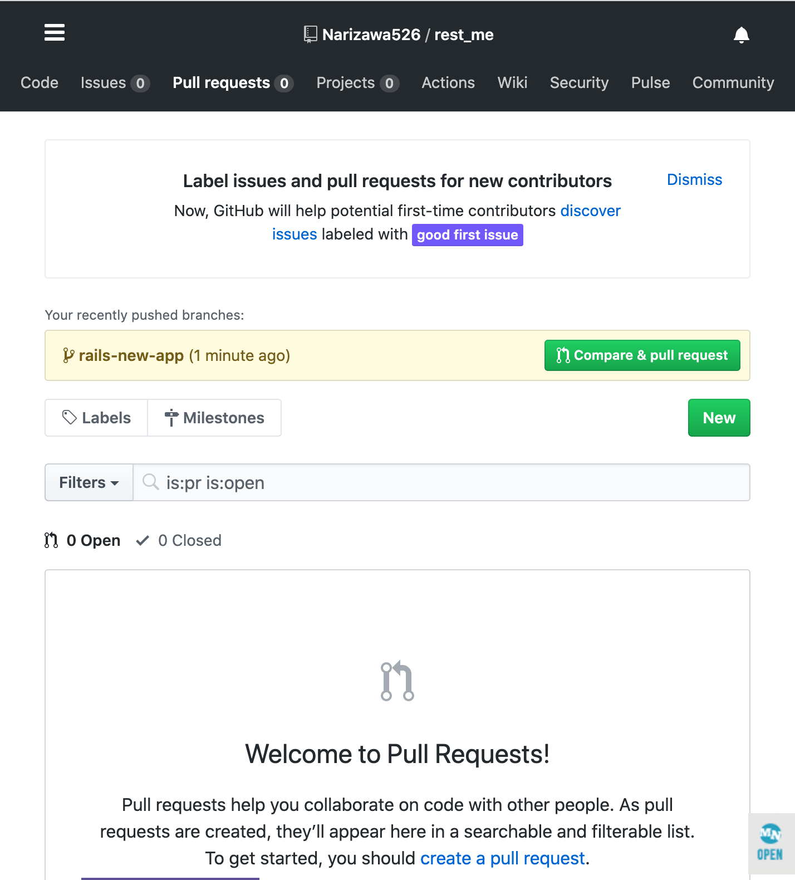795x880 pixels.
Task: Click the checkmark icon beside 0 Closed
Action: pyautogui.click(x=143, y=540)
